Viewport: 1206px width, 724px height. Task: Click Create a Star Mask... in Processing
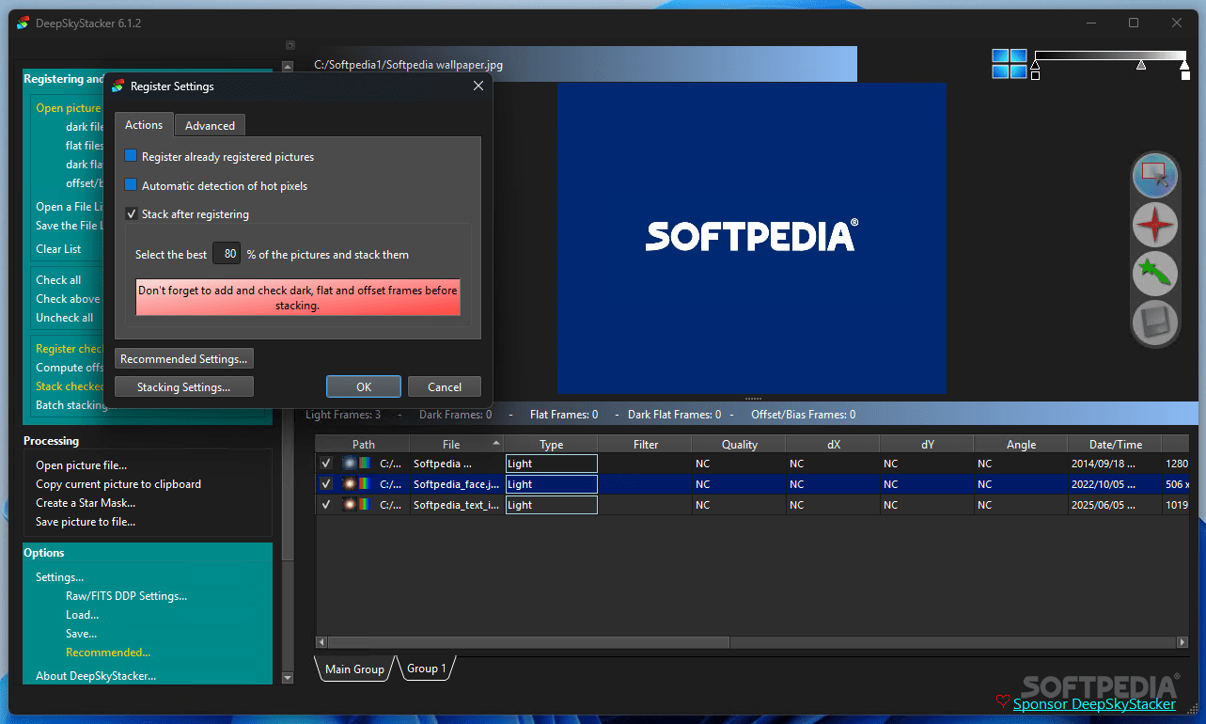click(86, 503)
